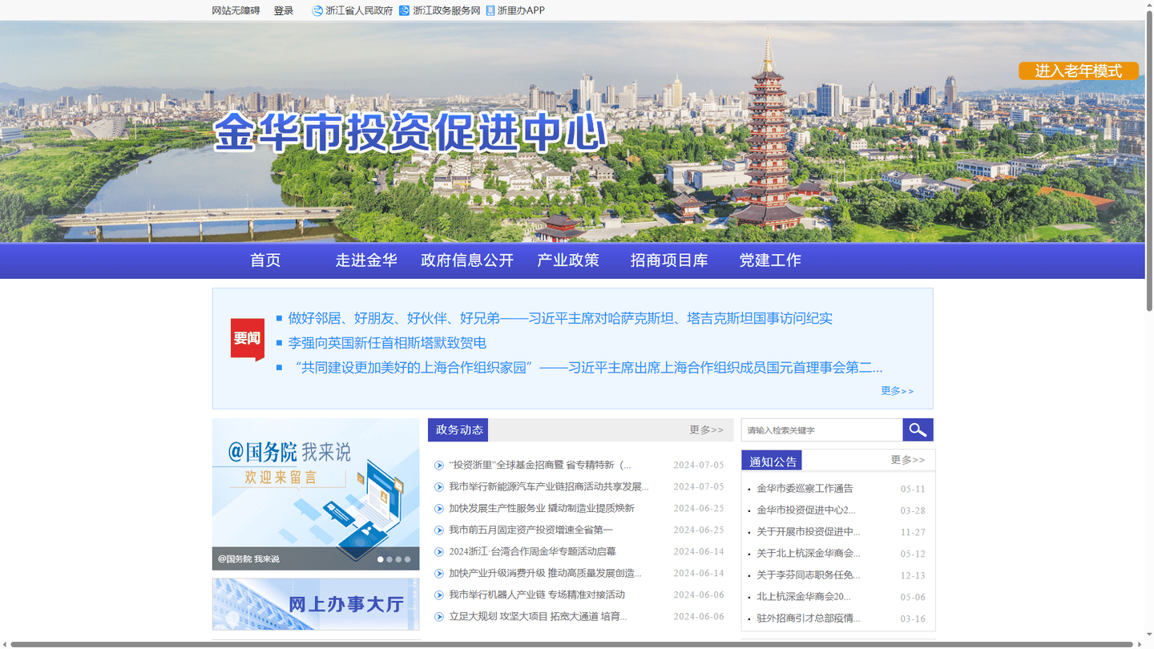Open notice 驻外招商引才总部疫情...
Screen dimensions: 1154x649
tap(809, 618)
